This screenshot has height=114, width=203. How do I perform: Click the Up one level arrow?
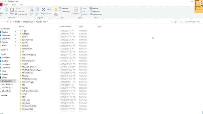pos(8,22)
